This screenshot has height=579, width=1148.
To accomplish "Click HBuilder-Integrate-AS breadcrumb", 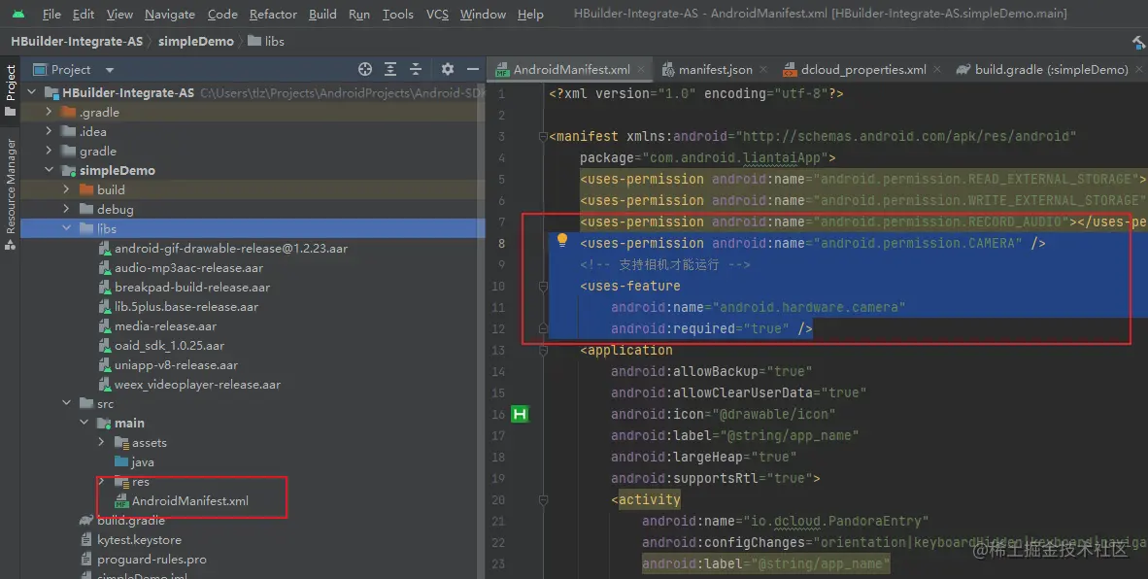I will point(77,42).
